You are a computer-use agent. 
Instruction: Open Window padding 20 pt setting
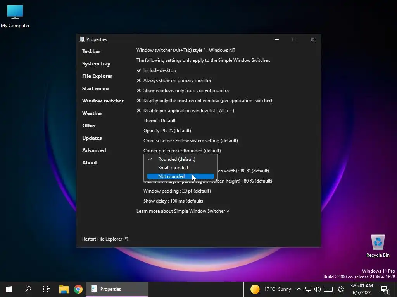pos(177,191)
